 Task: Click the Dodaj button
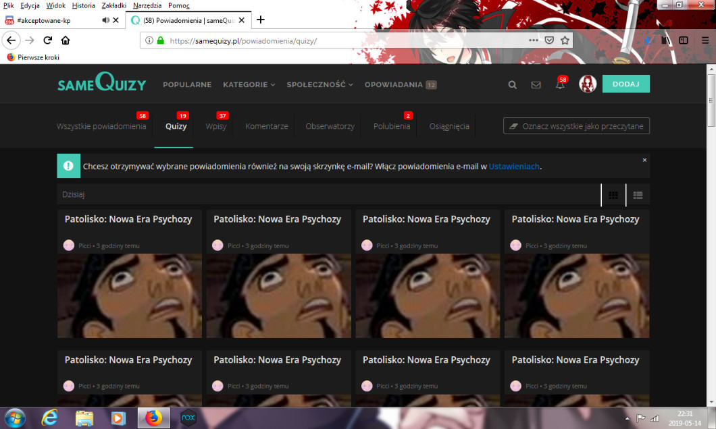pyautogui.click(x=625, y=84)
